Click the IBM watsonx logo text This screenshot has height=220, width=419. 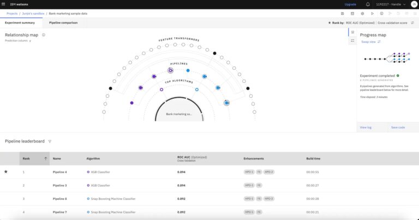tap(19, 4)
